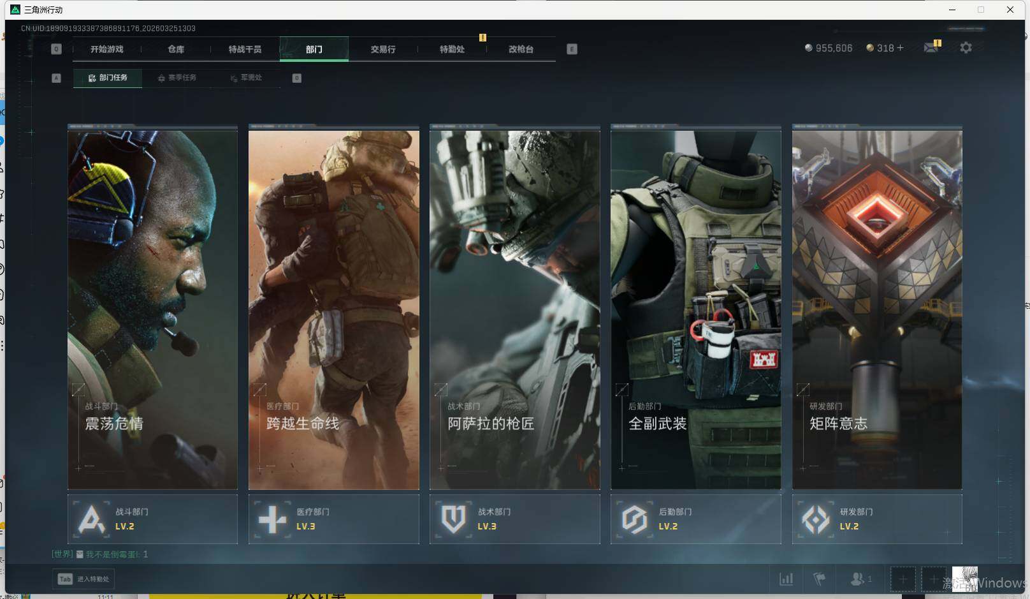Viewport: 1030px width, 599px height.
Task: Click the A key hint icon
Action: [56, 78]
